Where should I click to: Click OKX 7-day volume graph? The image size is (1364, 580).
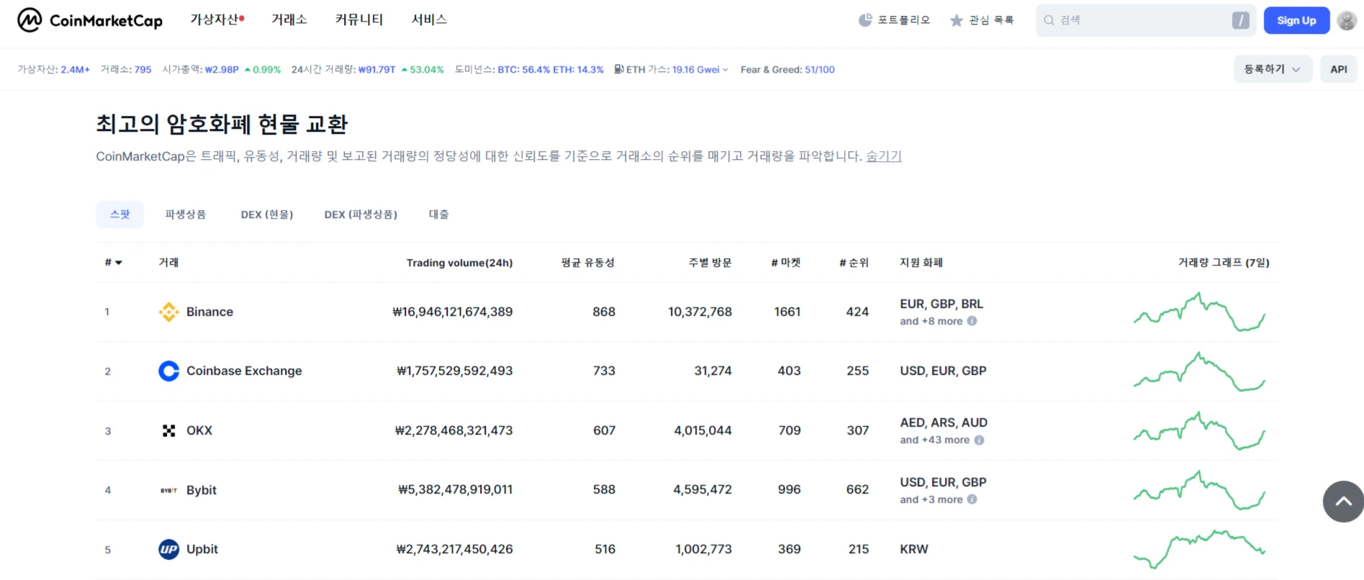1199,430
